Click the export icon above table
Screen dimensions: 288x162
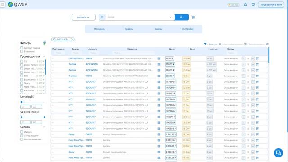(245, 44)
